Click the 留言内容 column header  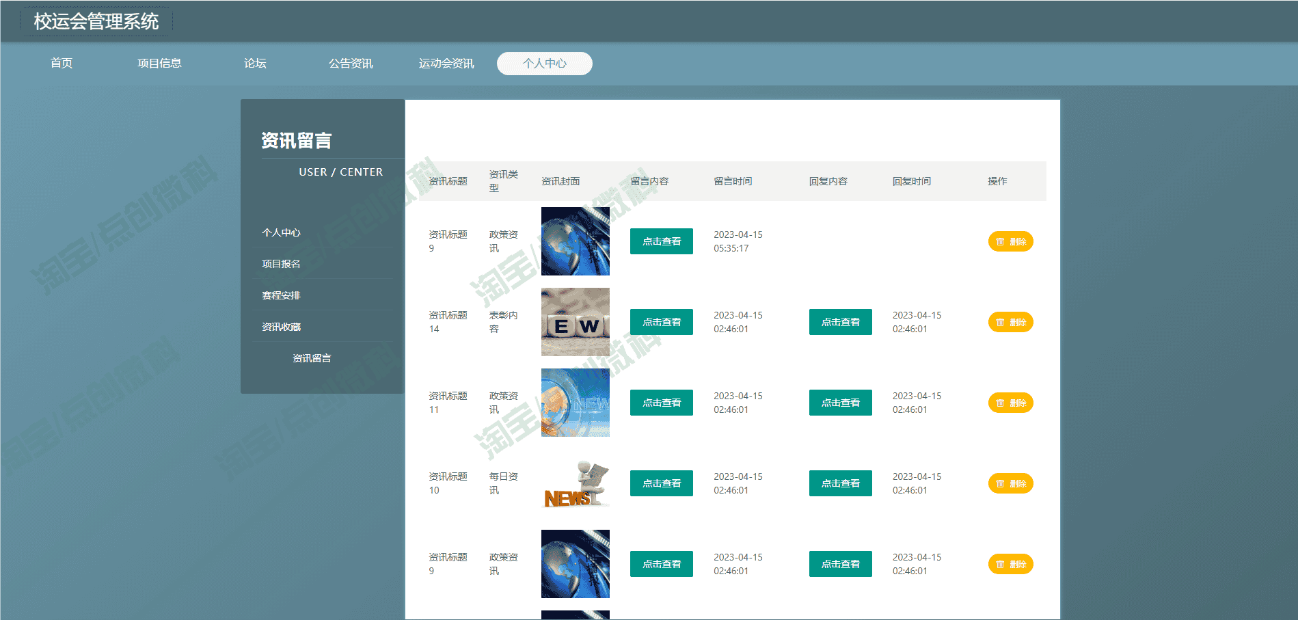pyautogui.click(x=649, y=181)
